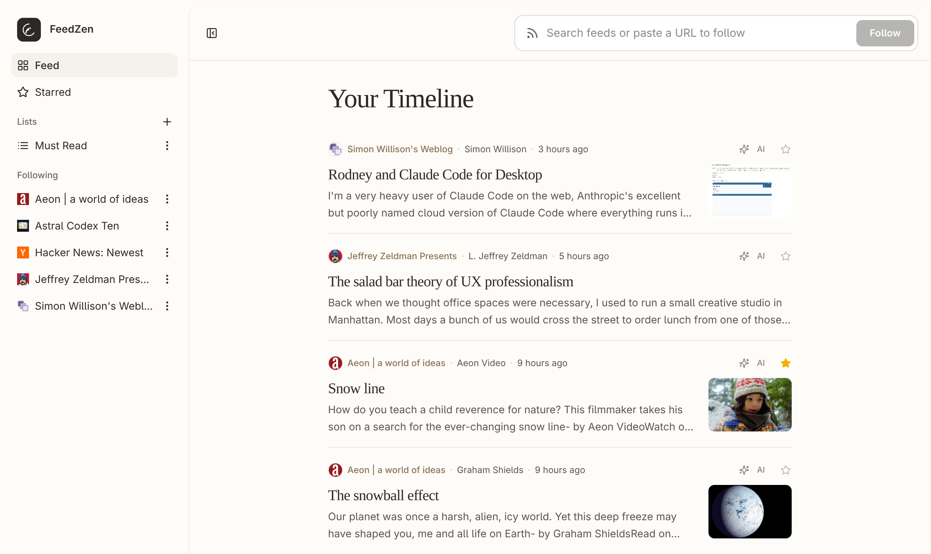Click author name Aeon Video

pyautogui.click(x=481, y=363)
